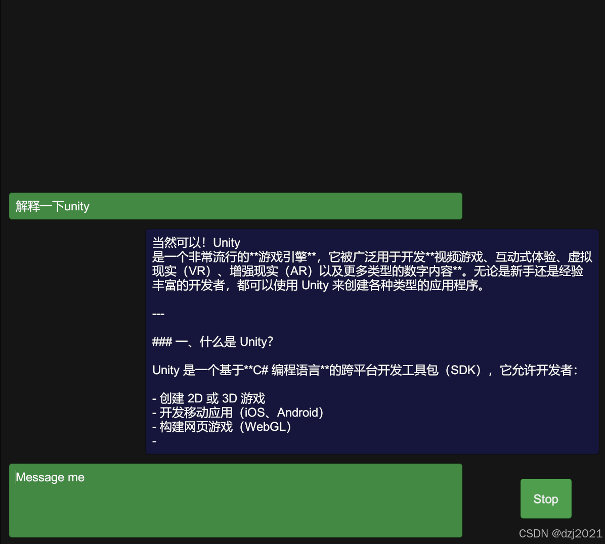605x544 pixels.
Task: Click the line beginning "是一个非常流行的**游戏引擎**"
Action: click(372, 257)
